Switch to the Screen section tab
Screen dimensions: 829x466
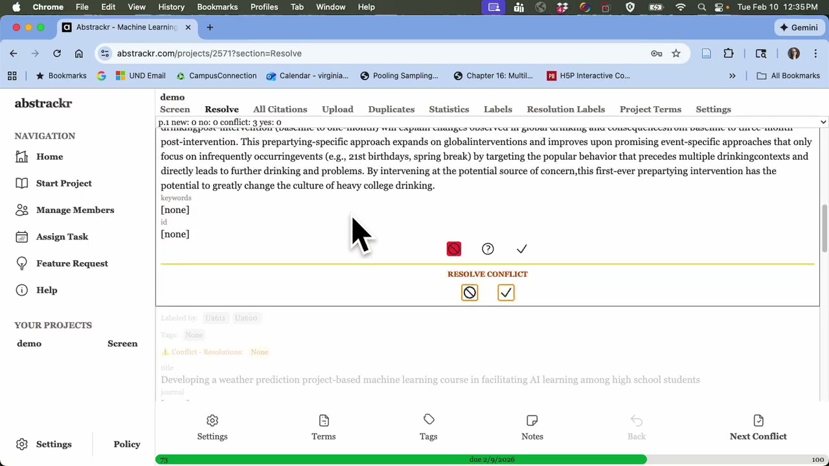pyautogui.click(x=175, y=109)
